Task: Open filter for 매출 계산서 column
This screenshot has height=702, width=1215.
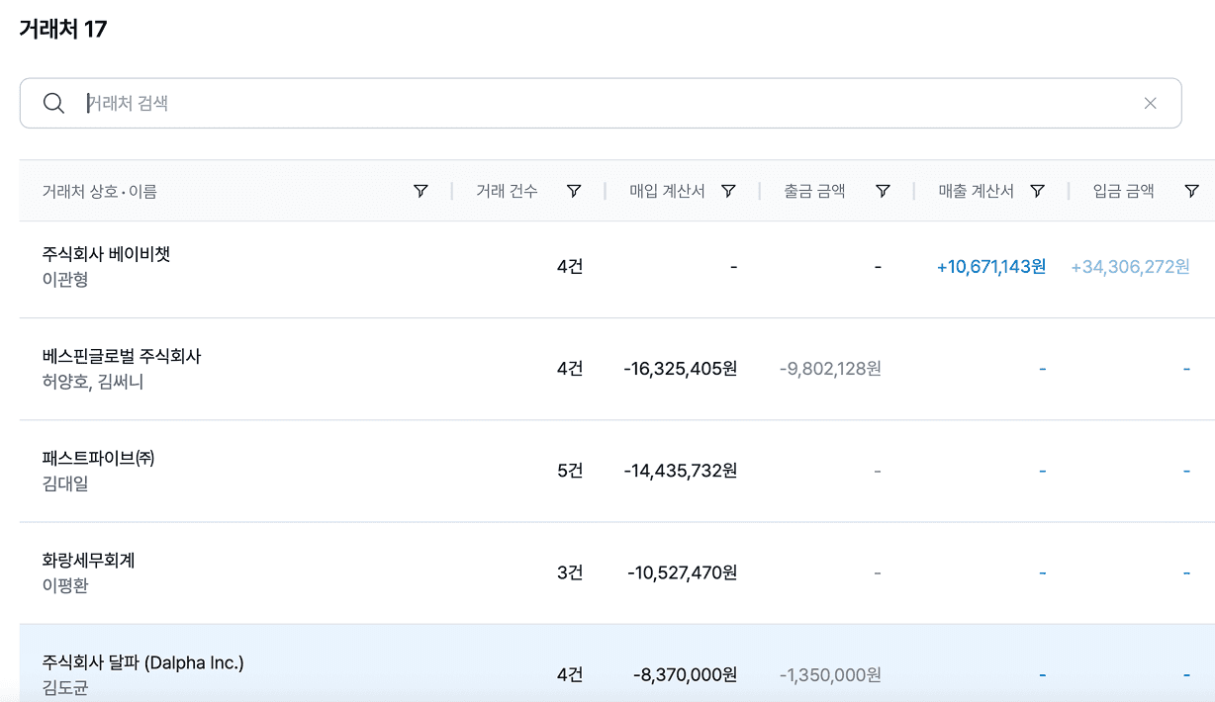Action: click(1037, 191)
